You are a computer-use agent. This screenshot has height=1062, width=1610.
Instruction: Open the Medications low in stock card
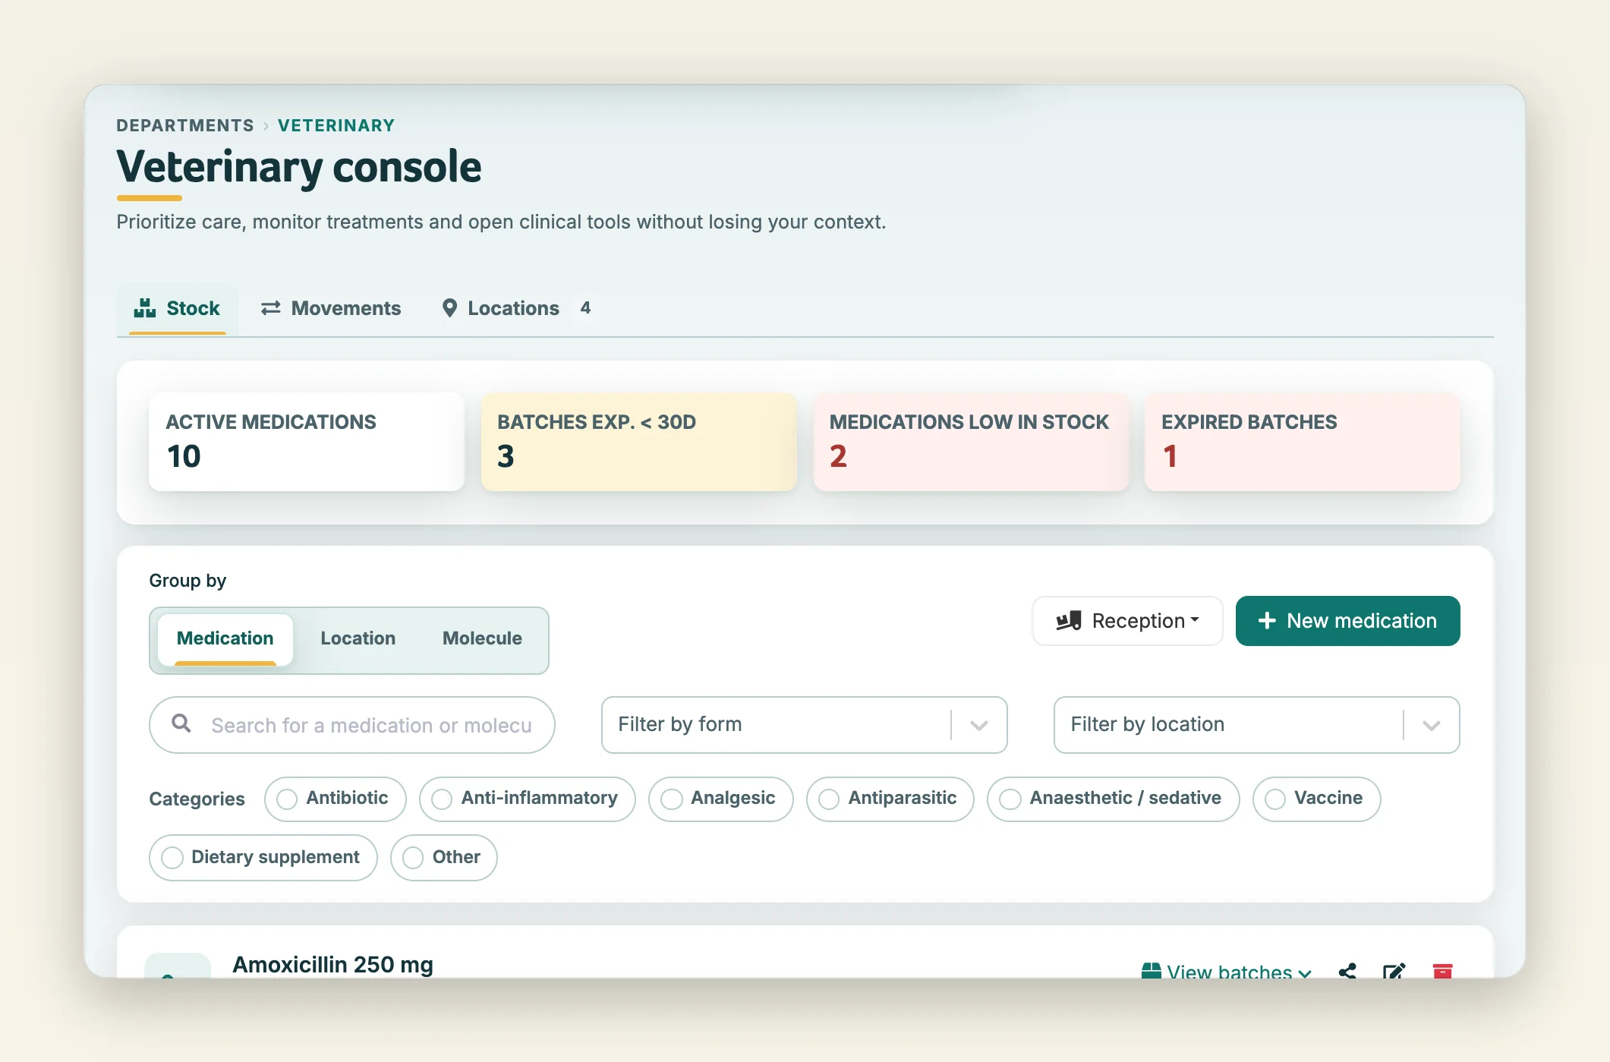point(972,442)
